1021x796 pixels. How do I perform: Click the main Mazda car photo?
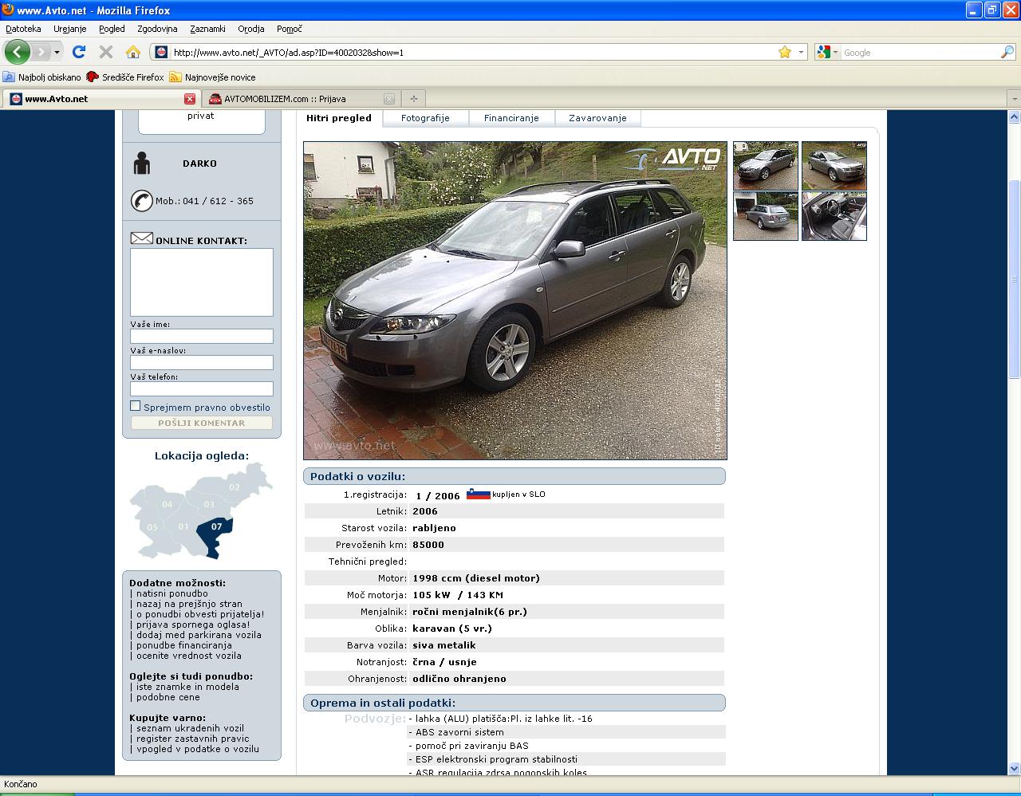[515, 301]
